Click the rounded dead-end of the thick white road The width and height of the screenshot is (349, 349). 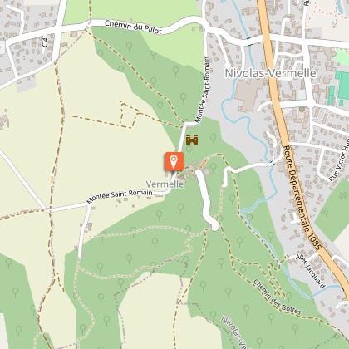click(214, 226)
